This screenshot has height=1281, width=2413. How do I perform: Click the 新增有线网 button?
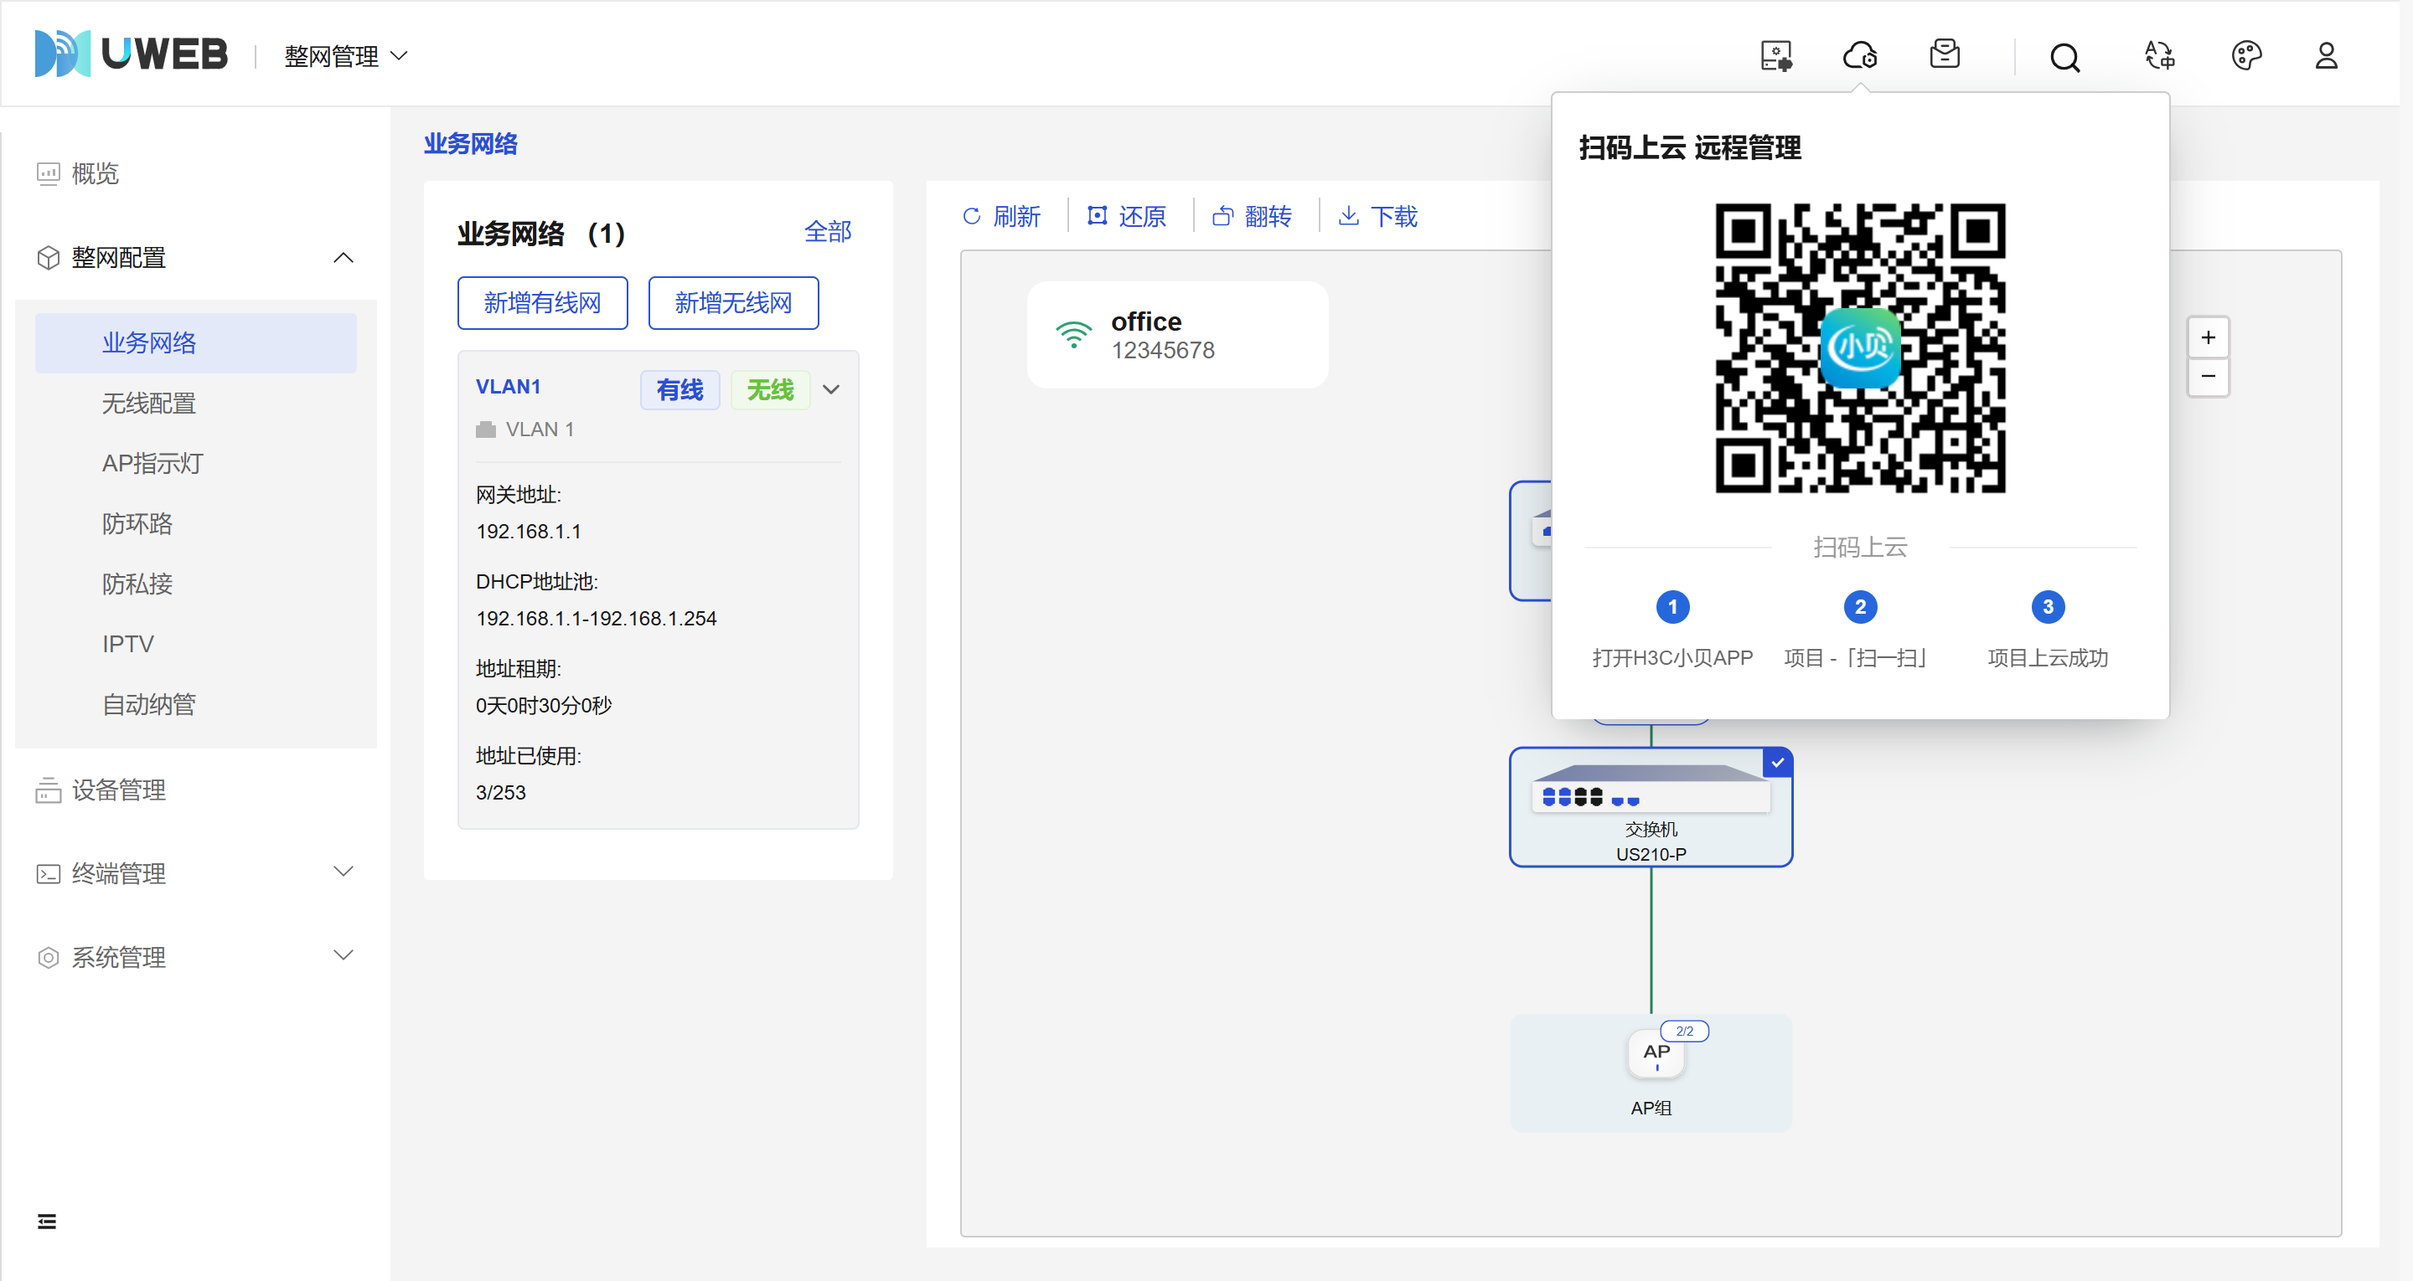tap(542, 302)
